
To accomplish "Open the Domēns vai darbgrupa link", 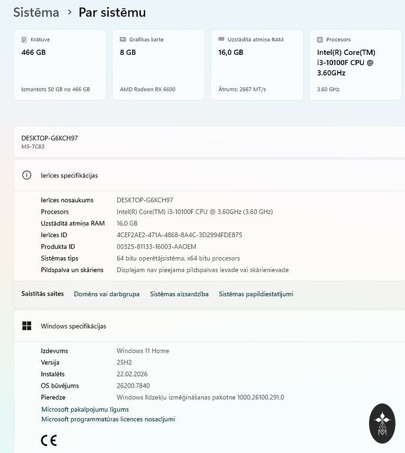I will click(107, 294).
